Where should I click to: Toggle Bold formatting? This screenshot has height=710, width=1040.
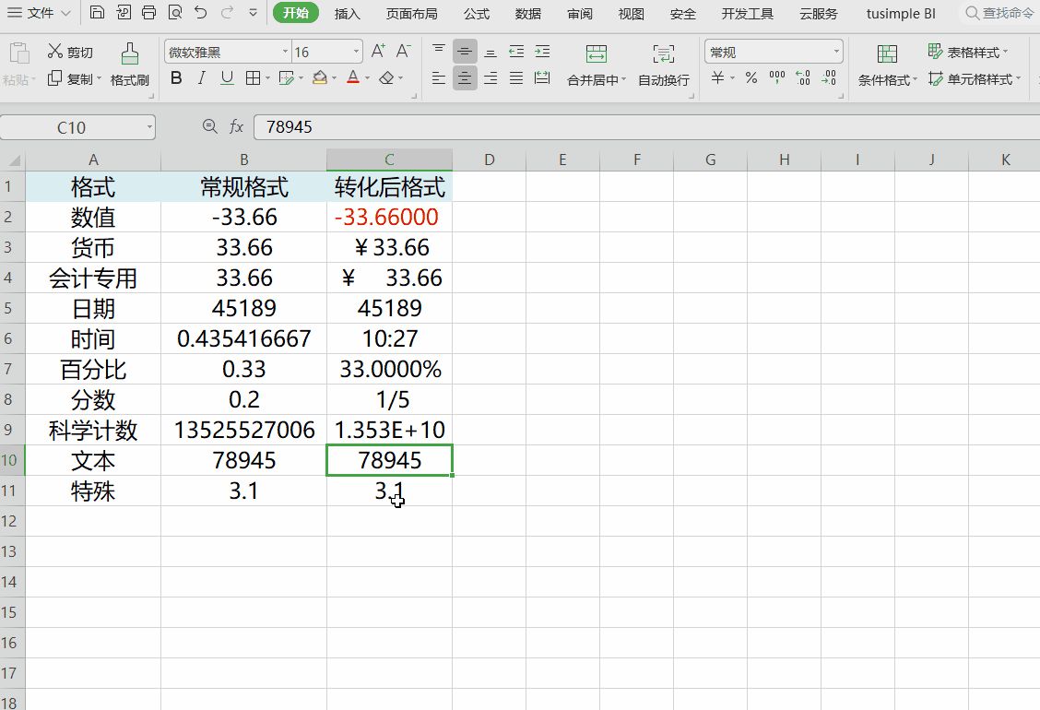176,78
